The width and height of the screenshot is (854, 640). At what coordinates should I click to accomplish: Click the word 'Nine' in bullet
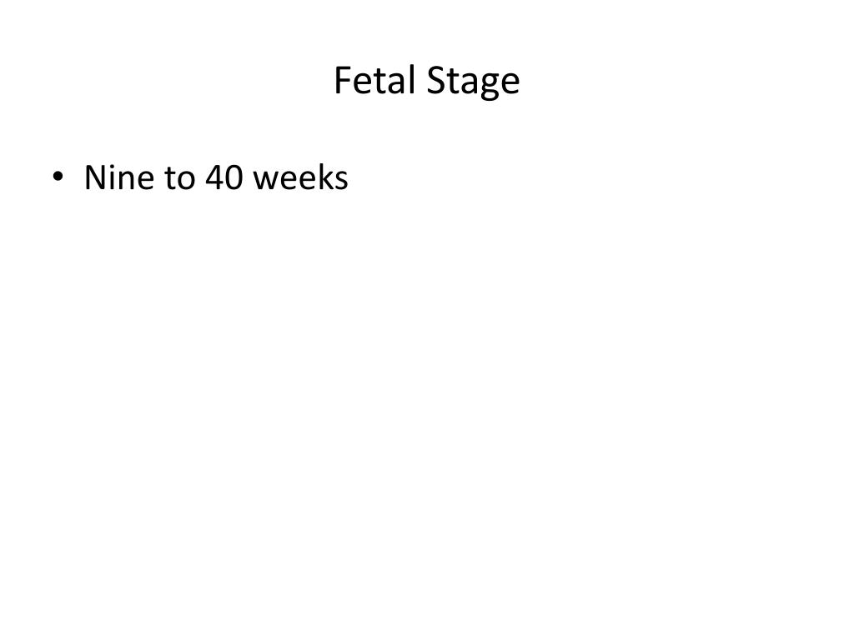(120, 177)
